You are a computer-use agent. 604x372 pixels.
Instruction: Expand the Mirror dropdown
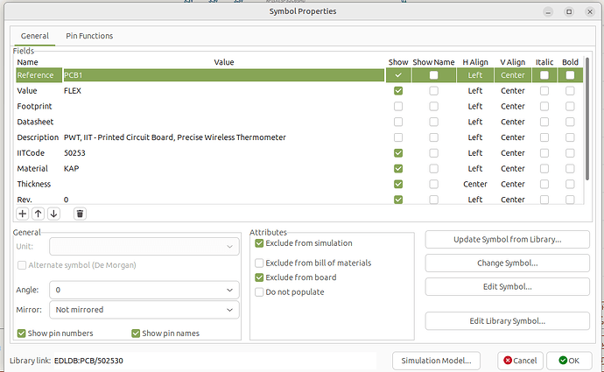pos(144,309)
